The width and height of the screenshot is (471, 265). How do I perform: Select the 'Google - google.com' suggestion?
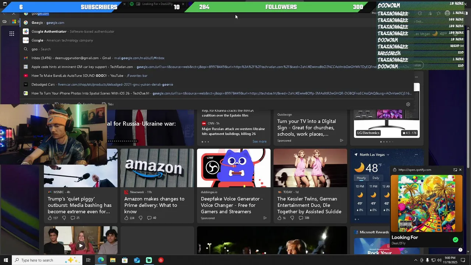(x=217, y=22)
